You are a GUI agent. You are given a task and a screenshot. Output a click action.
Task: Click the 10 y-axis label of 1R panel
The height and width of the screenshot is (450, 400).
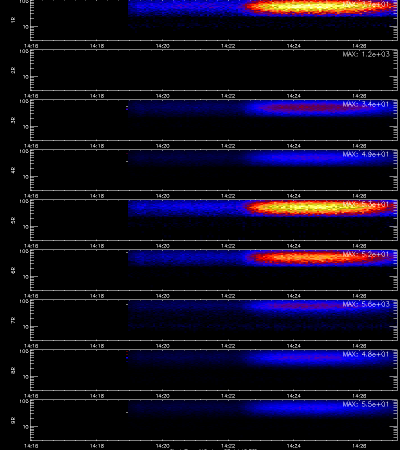pos(26,26)
